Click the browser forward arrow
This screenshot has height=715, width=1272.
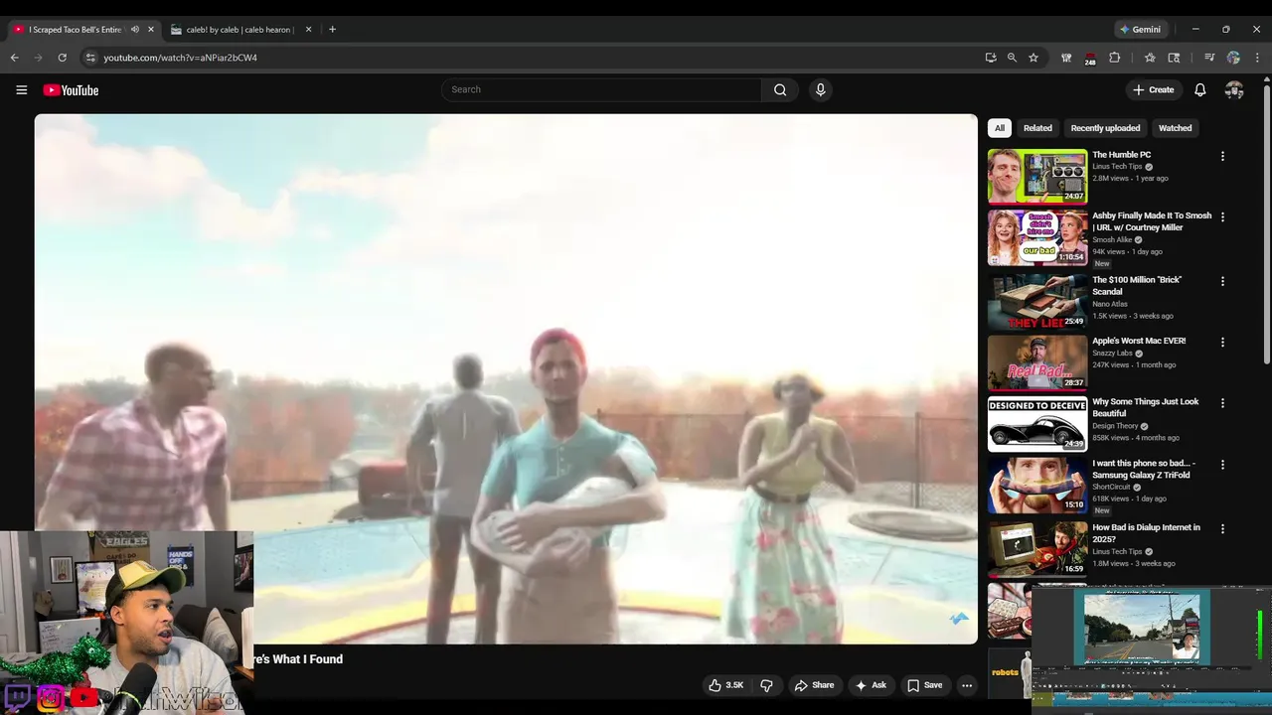click(x=39, y=58)
